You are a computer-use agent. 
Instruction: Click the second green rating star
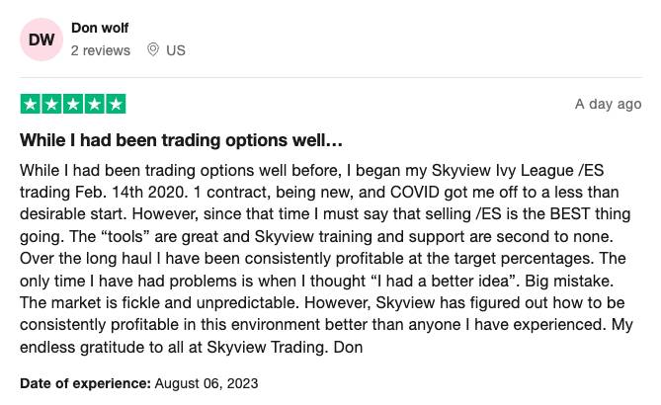[51, 104]
